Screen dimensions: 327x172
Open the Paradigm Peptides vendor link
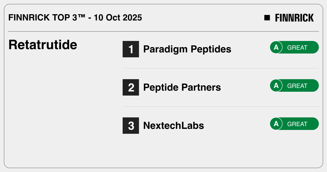[187, 49]
